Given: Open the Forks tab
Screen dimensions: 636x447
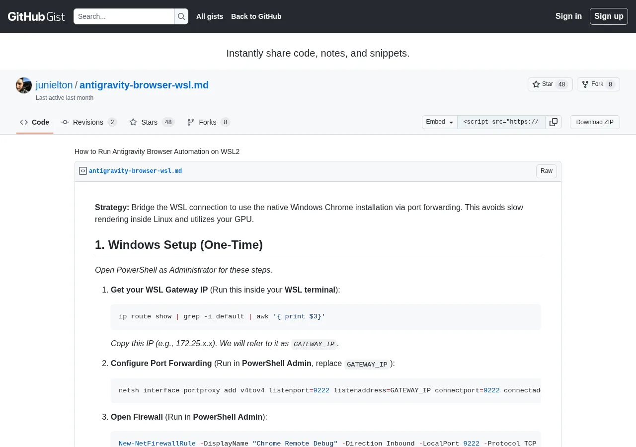Looking at the screenshot, I should (x=209, y=122).
